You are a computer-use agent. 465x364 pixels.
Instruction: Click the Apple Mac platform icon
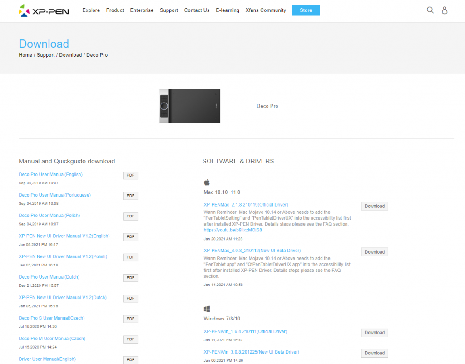[x=207, y=182]
